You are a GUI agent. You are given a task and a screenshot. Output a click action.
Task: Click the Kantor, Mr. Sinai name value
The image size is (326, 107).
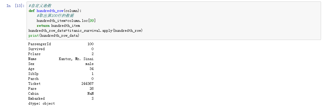tap(76, 59)
